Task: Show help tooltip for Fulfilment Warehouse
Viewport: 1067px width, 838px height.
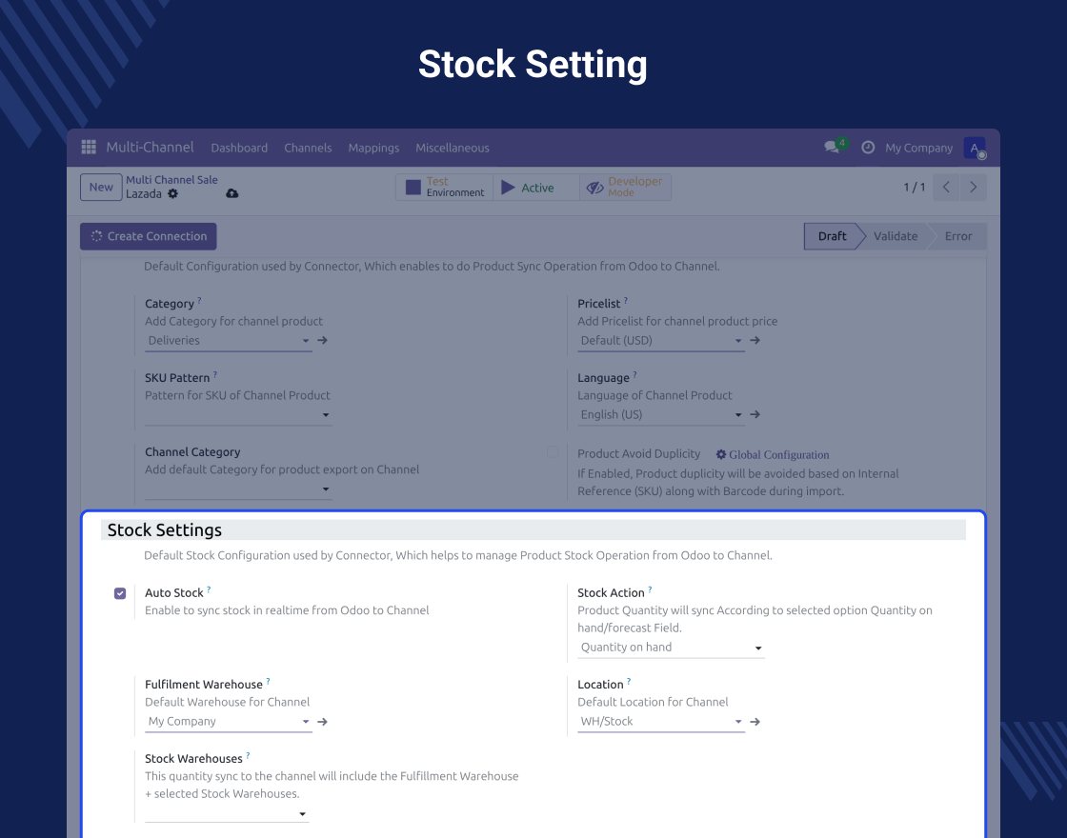Action: [268, 681]
